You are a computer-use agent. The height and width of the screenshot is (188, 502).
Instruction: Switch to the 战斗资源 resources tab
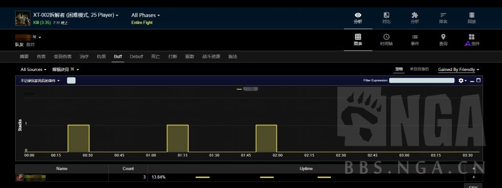211,57
